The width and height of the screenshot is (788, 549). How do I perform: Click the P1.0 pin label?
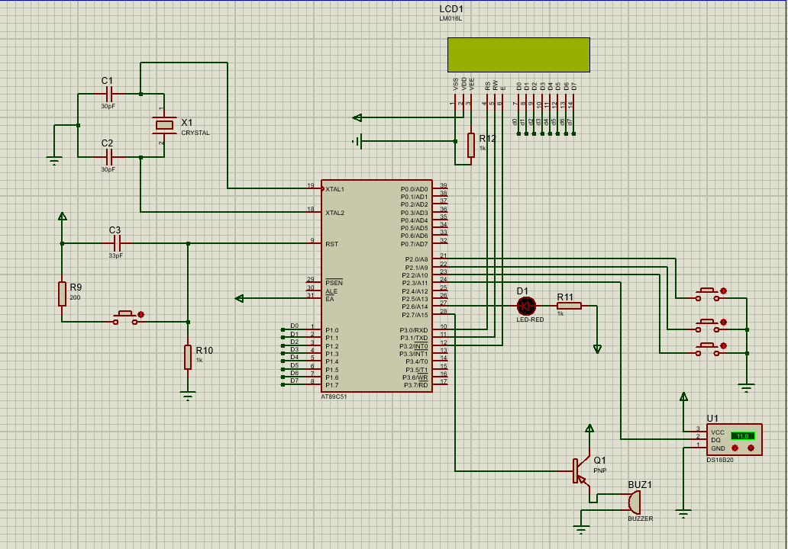(331, 330)
